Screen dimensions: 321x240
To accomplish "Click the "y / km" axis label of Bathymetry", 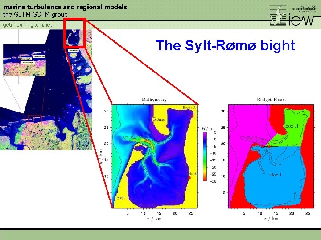I will click(x=101, y=156).
